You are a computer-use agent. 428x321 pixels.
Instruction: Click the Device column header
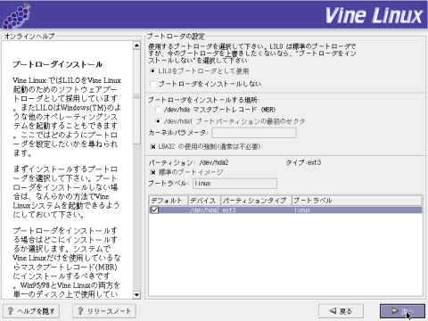click(204, 201)
